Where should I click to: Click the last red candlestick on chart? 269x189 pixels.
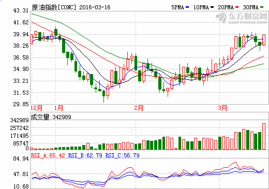pyautogui.click(x=264, y=40)
